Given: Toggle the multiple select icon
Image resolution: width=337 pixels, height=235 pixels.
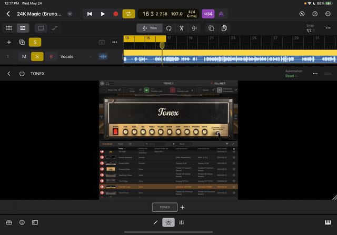Looking at the screenshot, I should tap(211, 28).
